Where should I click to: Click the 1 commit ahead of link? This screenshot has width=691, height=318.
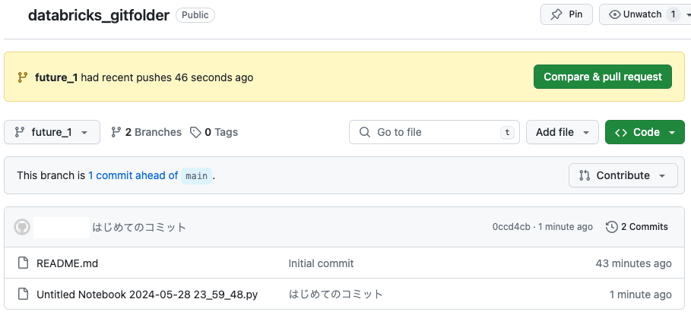[x=133, y=175]
